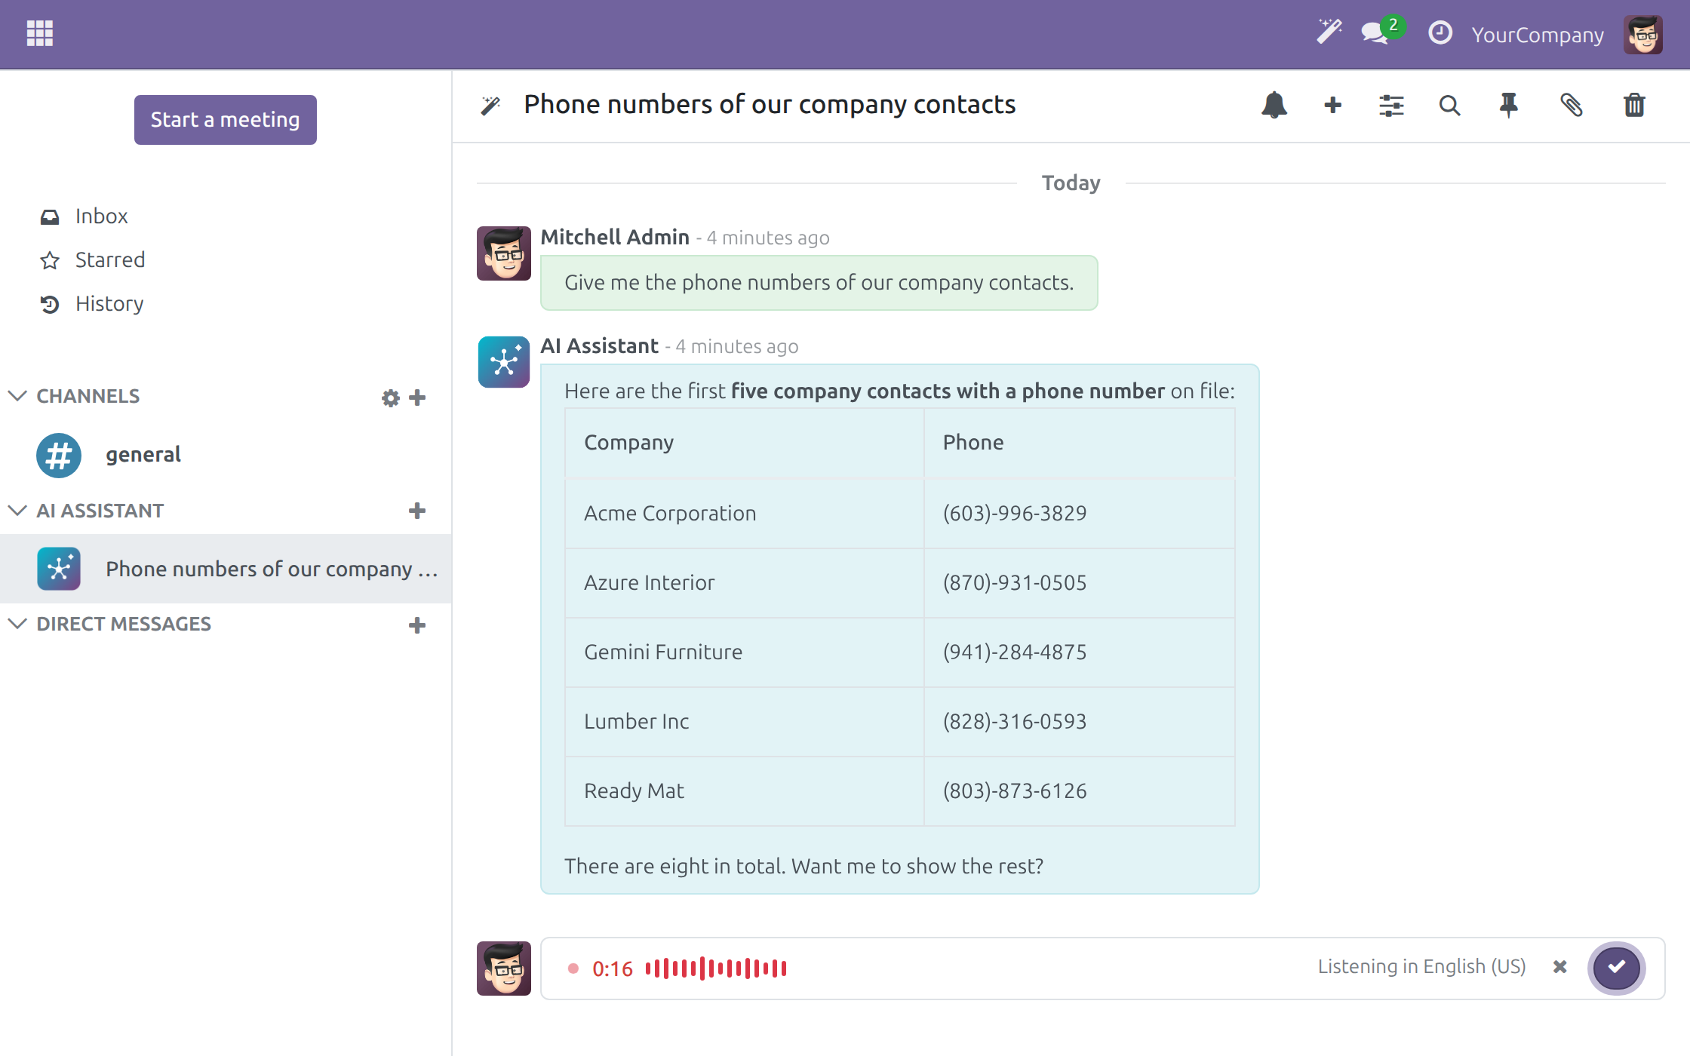The width and height of the screenshot is (1690, 1056).
Task: Delete conversation with trash icon
Action: pyautogui.click(x=1634, y=105)
